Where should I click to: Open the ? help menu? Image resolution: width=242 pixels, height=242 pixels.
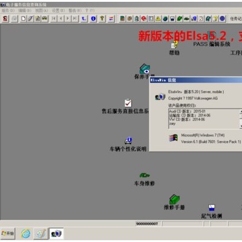[90, 10]
